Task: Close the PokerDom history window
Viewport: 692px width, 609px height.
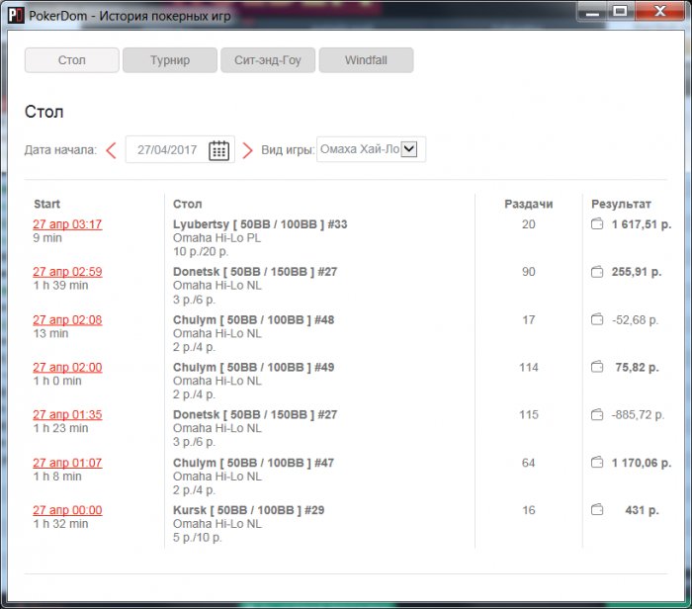Action: (x=660, y=11)
